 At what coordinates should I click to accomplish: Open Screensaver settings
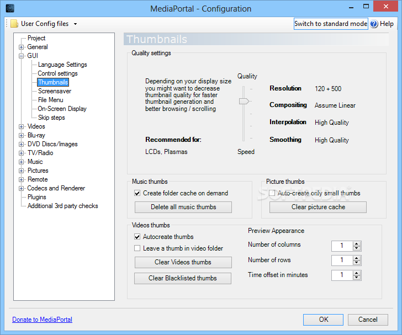point(55,91)
